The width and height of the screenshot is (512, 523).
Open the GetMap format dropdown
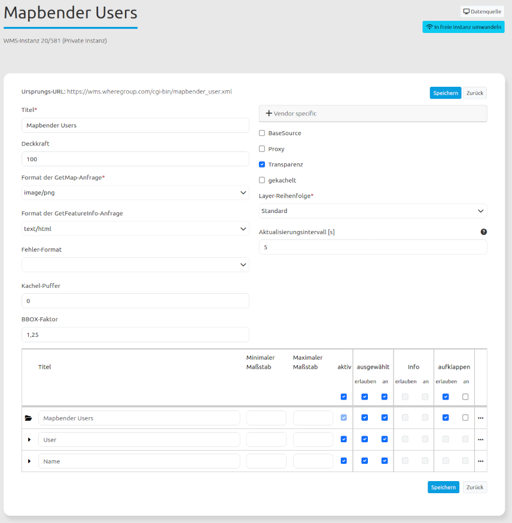click(x=135, y=193)
